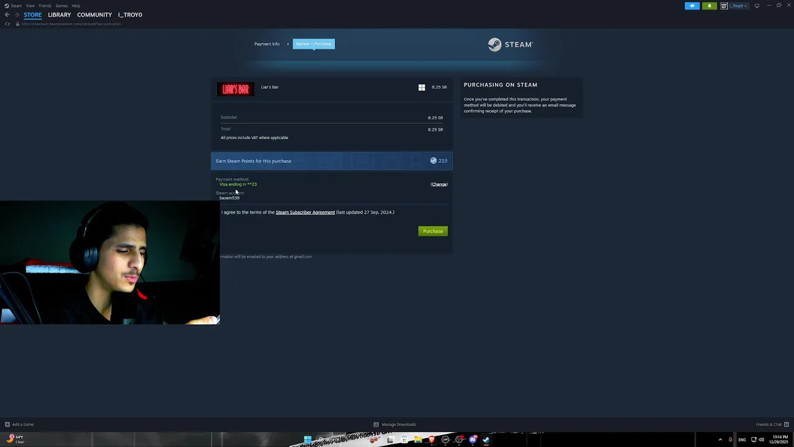Open the View menu
The height and width of the screenshot is (447, 794).
pos(30,6)
